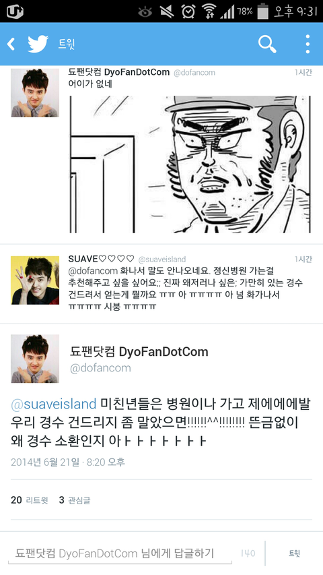
Task: Open the @dofancom handle under main tweet name
Action: pos(100,368)
